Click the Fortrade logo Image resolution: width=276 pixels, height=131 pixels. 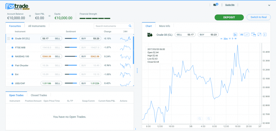pyautogui.click(x=17, y=6)
